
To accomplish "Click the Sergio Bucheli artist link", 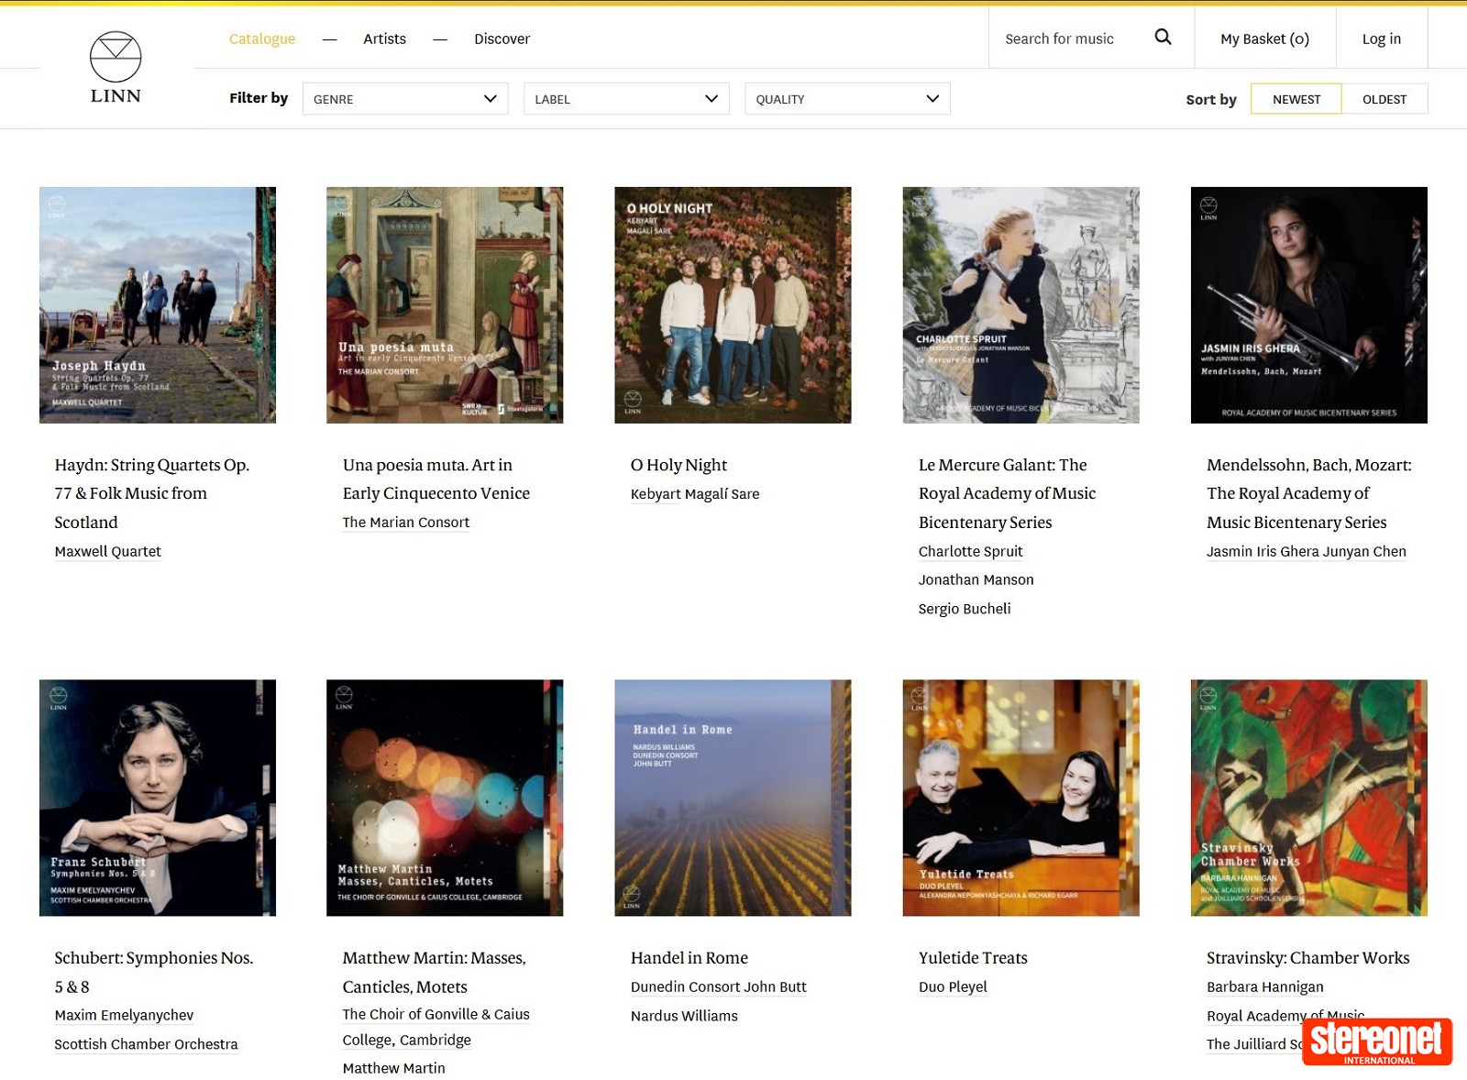I will (x=965, y=609).
